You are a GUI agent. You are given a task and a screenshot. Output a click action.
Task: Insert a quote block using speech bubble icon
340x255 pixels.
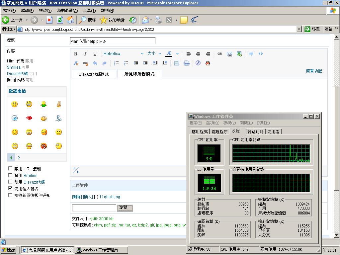251,54
